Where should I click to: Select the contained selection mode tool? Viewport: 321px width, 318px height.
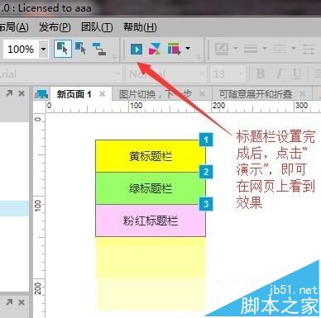[x=80, y=49]
